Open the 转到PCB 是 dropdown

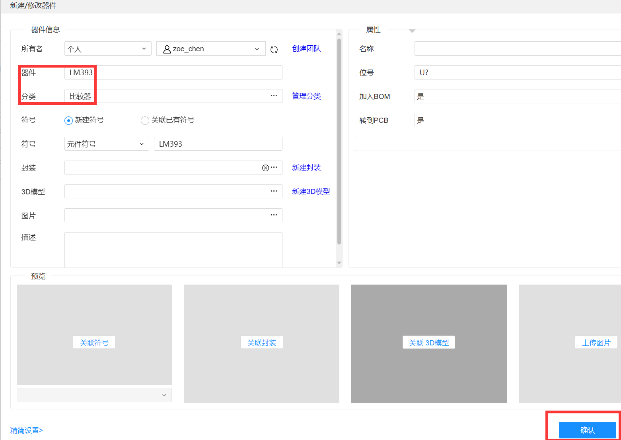pos(518,120)
